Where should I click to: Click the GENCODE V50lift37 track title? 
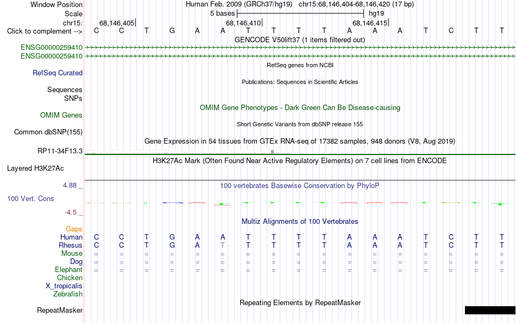(x=299, y=40)
